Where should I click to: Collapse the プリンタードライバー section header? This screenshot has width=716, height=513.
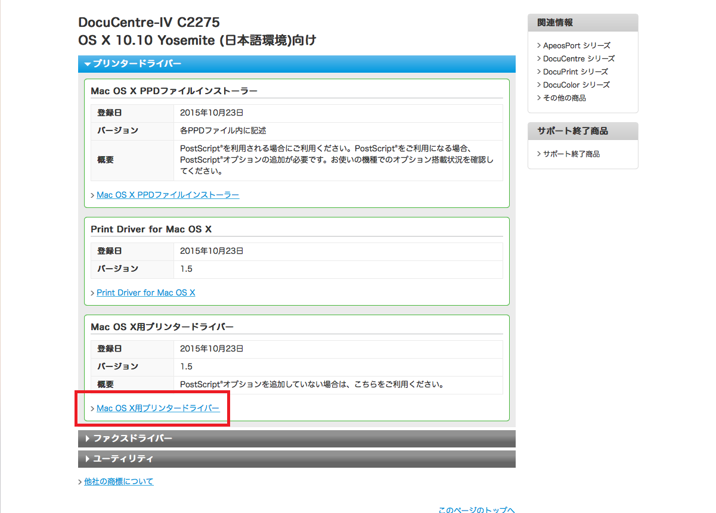pos(137,64)
